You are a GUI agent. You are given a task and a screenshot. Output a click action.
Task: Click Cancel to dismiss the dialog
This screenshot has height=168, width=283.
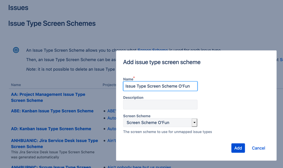(x=258, y=148)
